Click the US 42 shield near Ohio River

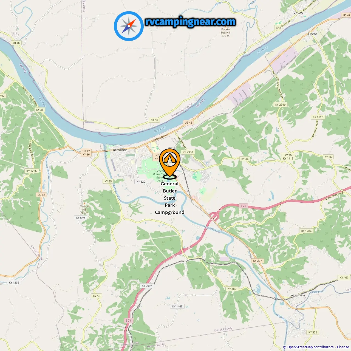[x=188, y=123]
